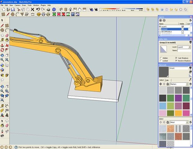Open Model Info blue circle icon
This screenshot has height=149, width=193.
click(54, 9)
